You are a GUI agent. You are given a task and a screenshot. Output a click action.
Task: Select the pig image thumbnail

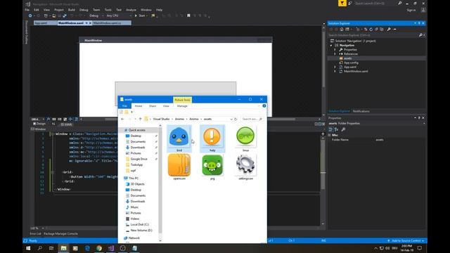point(212,167)
